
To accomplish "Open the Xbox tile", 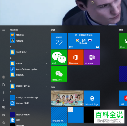I will pyautogui.click(x=123, y=41).
